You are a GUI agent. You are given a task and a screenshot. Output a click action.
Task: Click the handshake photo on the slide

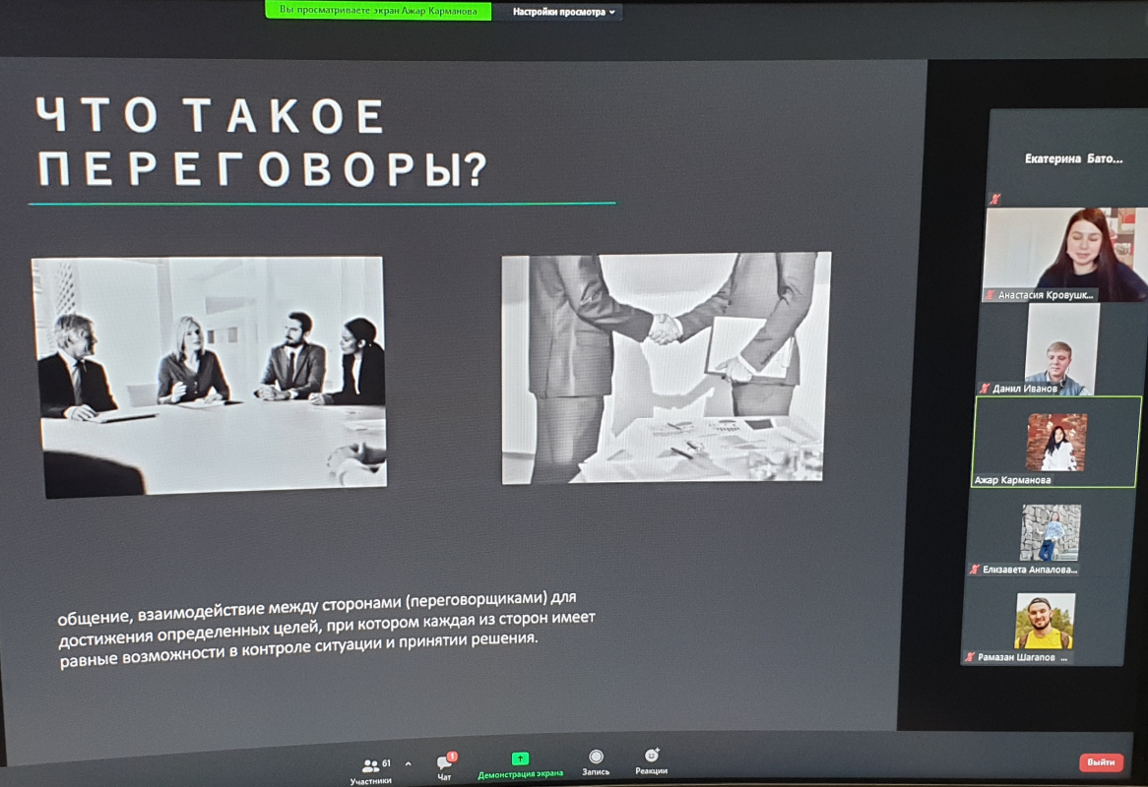point(665,368)
